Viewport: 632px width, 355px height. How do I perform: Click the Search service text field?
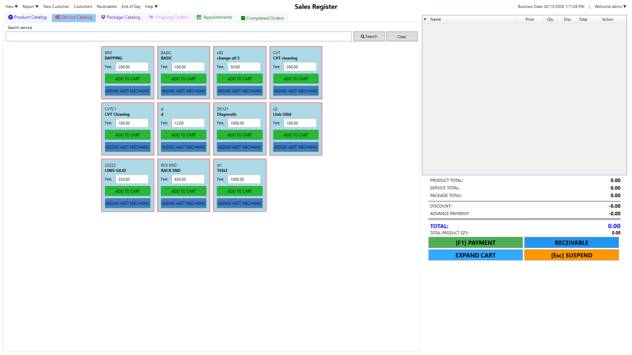(178, 36)
